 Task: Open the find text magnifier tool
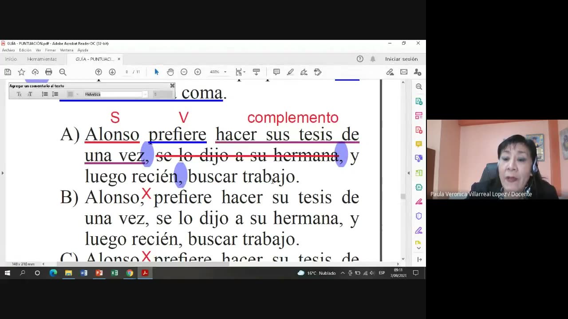(63, 72)
